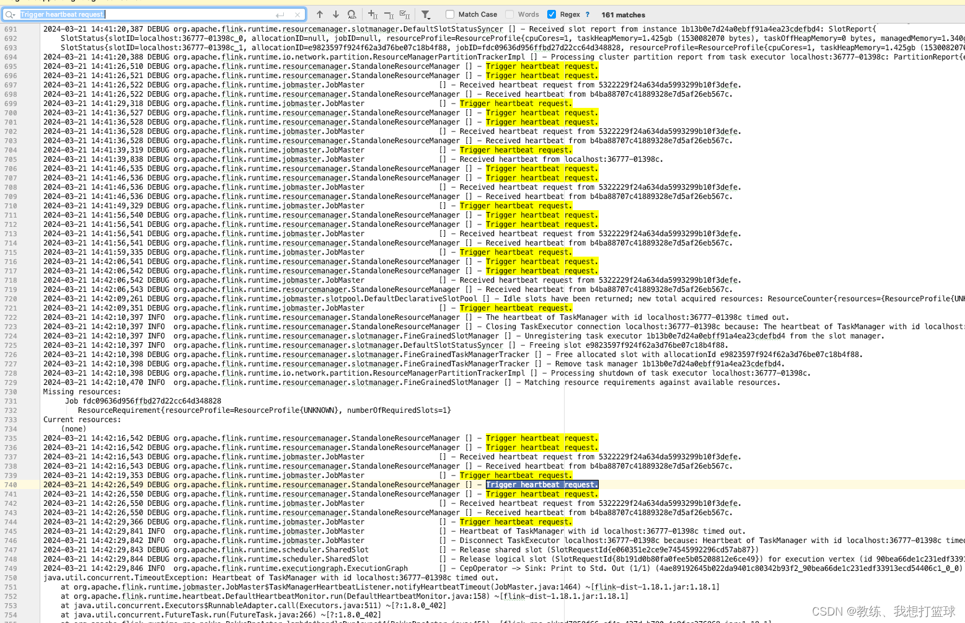
Task: Click the notifyHeartbeatTimeout stack trace line 751
Action: pyautogui.click(x=390, y=587)
